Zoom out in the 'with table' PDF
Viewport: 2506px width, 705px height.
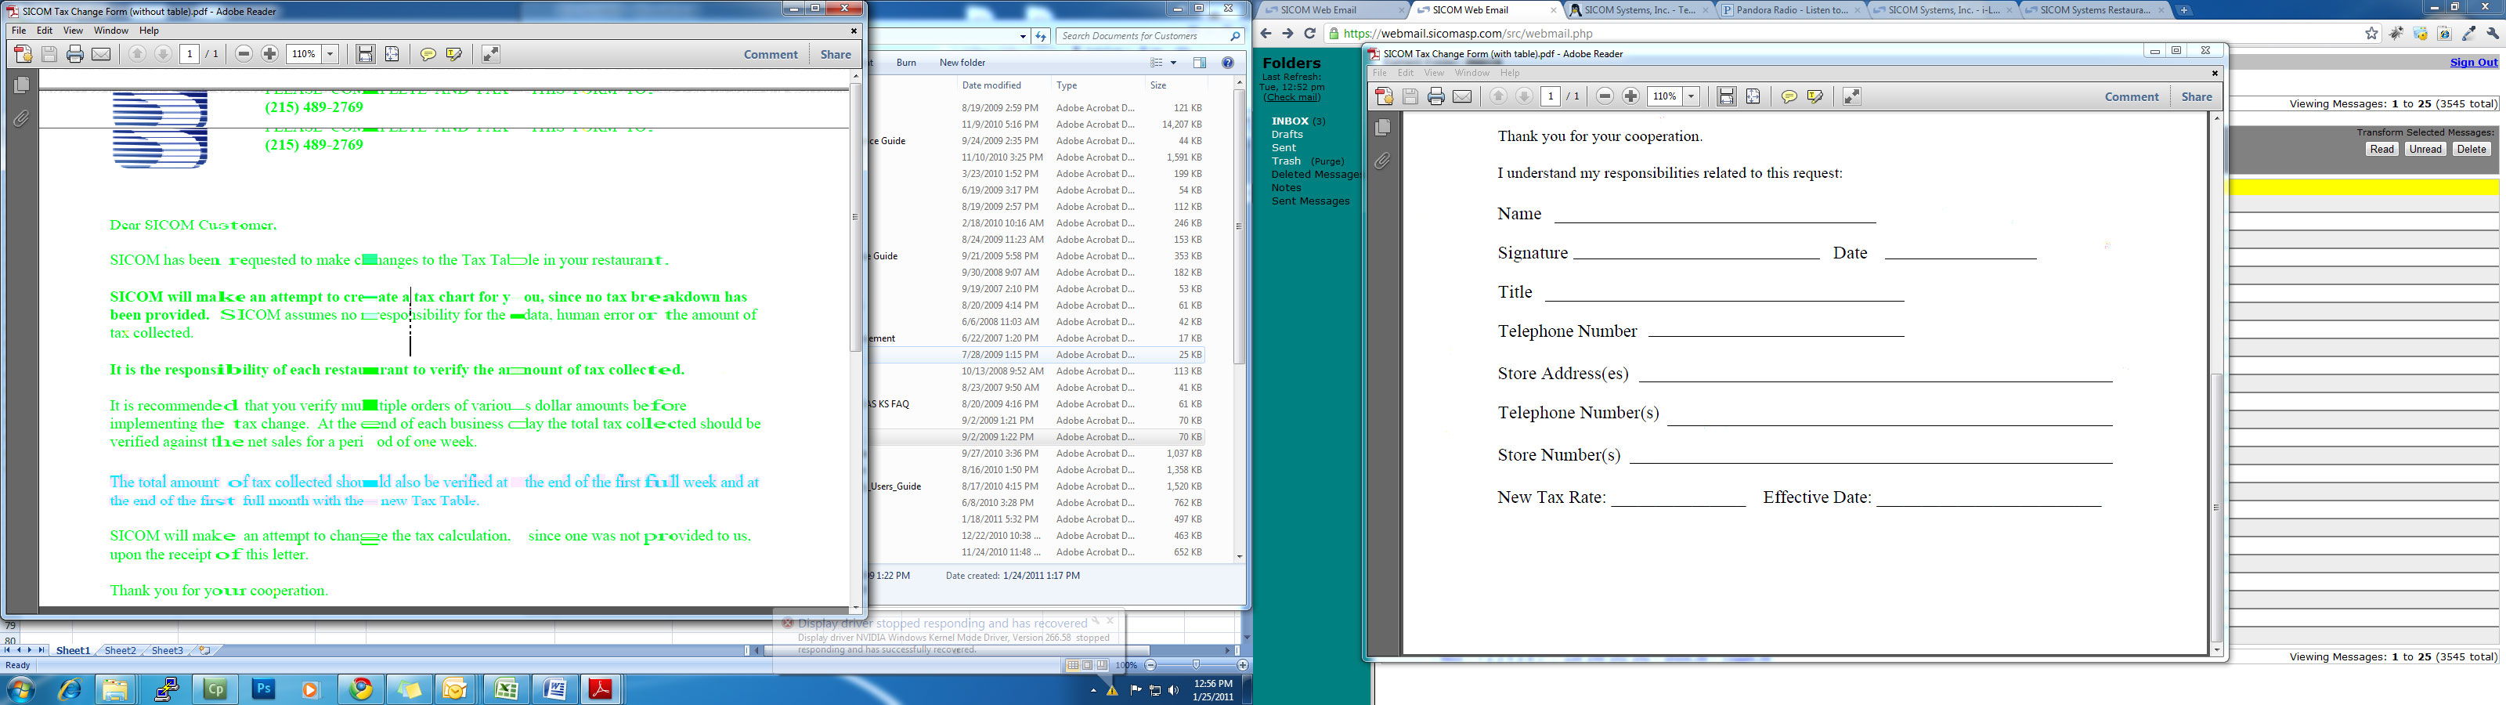pos(1605,96)
